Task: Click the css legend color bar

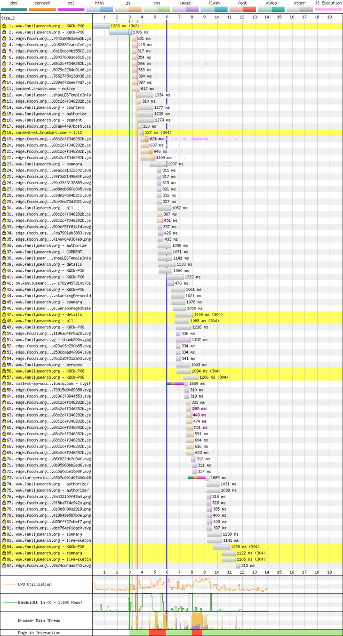Action: (x=157, y=9)
